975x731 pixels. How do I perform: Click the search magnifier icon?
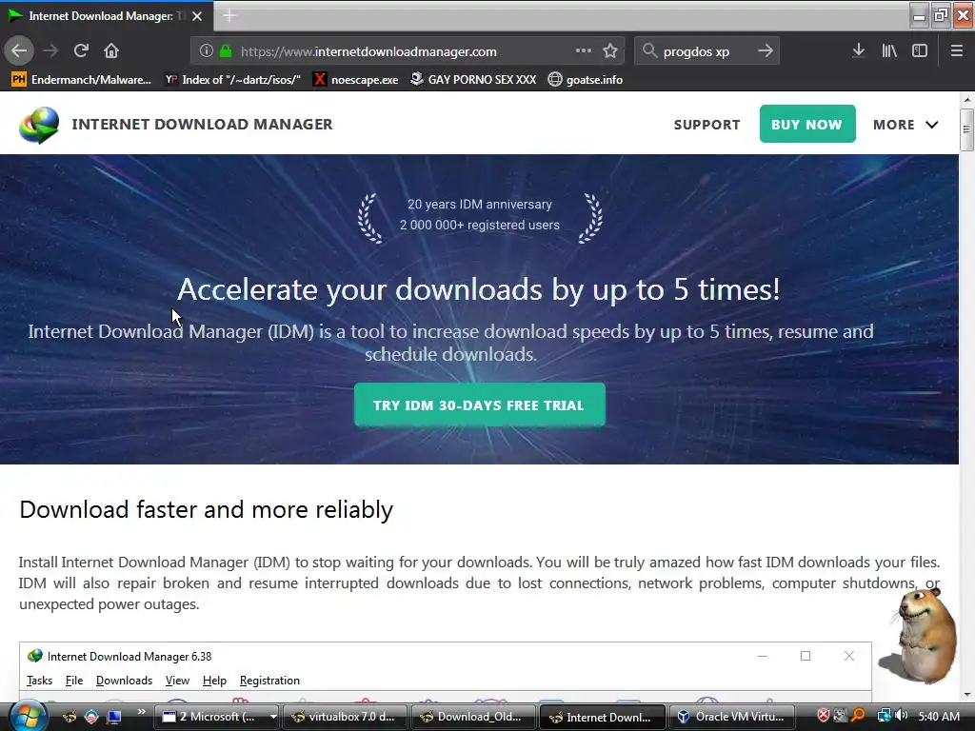coord(649,50)
